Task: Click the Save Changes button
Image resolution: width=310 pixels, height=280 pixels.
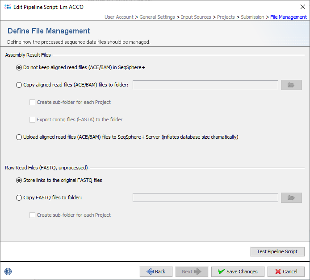Action: (238, 272)
